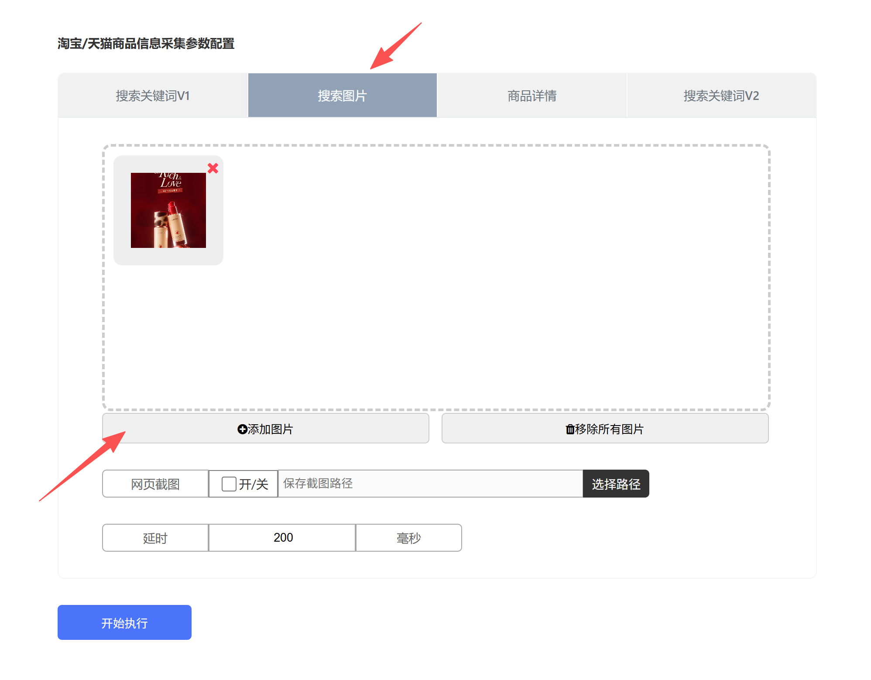This screenshot has height=680, width=871.
Task: Click the 毫秒 unit label
Action: (408, 538)
